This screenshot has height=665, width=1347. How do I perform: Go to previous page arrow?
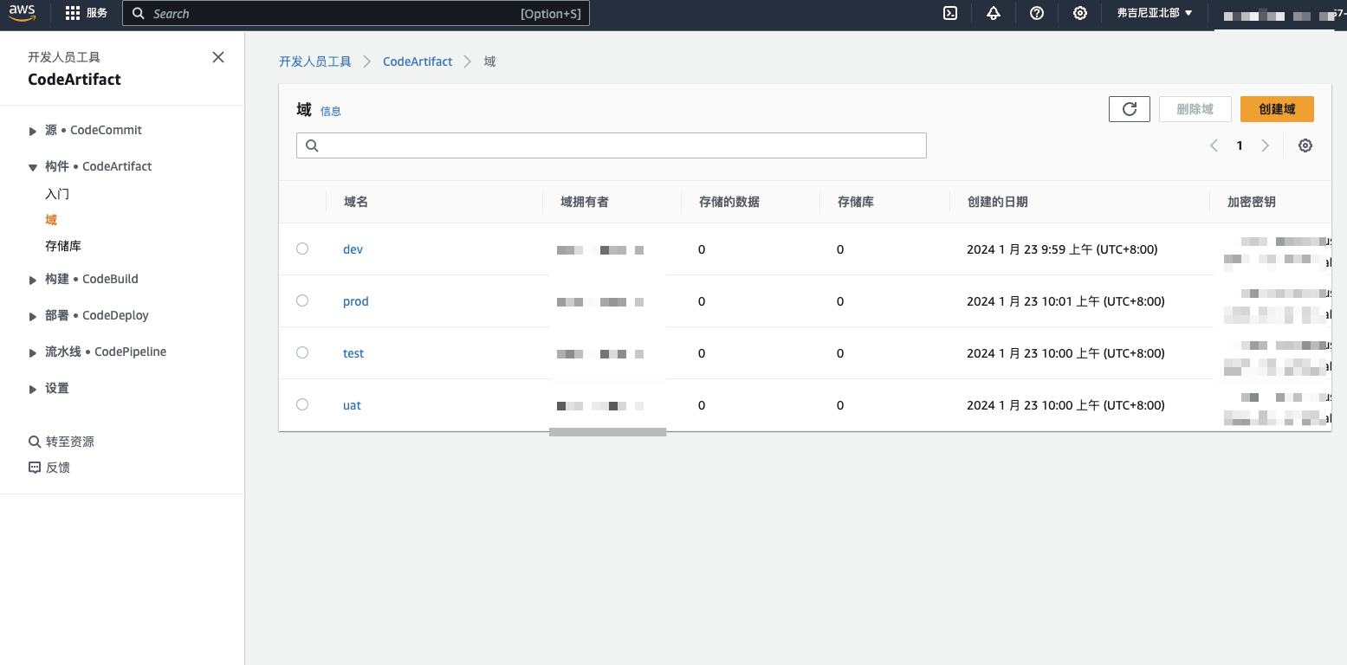pyautogui.click(x=1214, y=145)
